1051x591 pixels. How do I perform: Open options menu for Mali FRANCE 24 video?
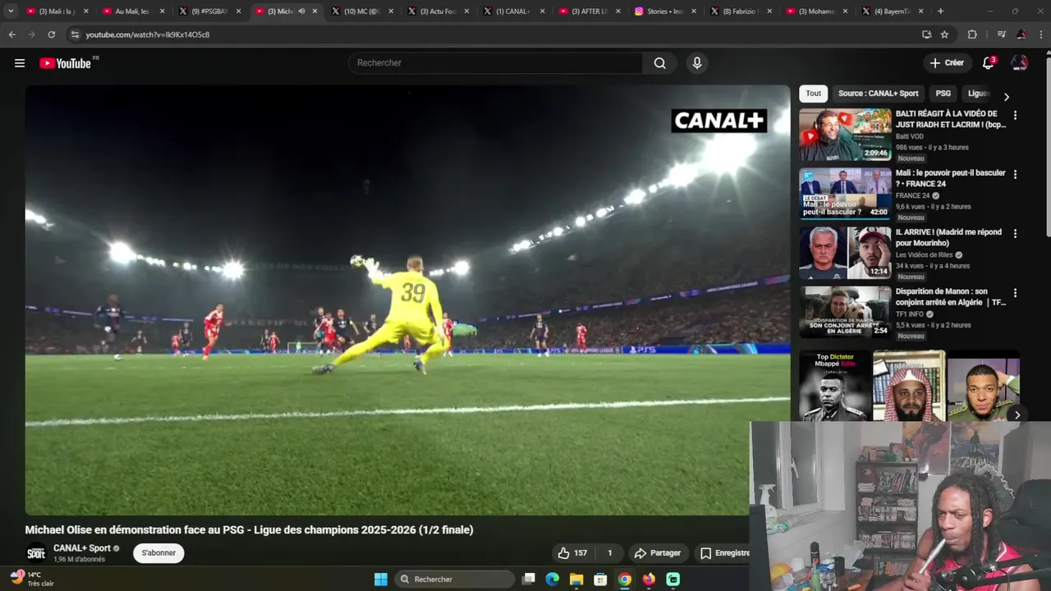point(1015,175)
